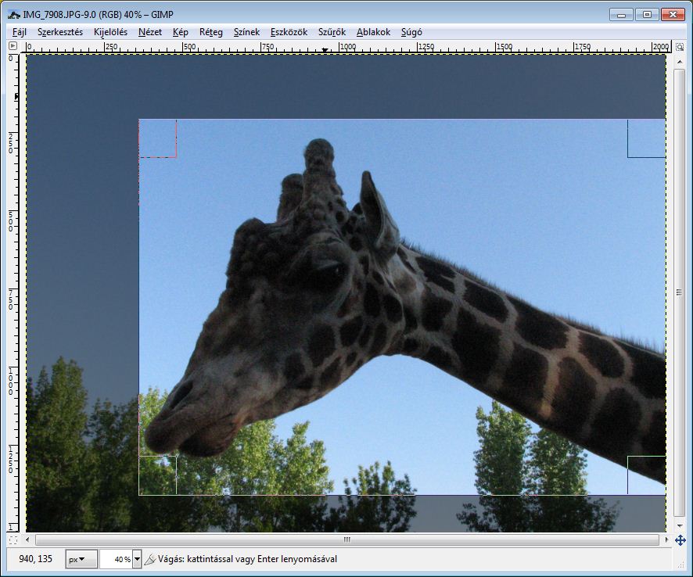Screen dimensions: 693x577
Task: Click the vertical scrollbar up arrow
Action: (679, 62)
